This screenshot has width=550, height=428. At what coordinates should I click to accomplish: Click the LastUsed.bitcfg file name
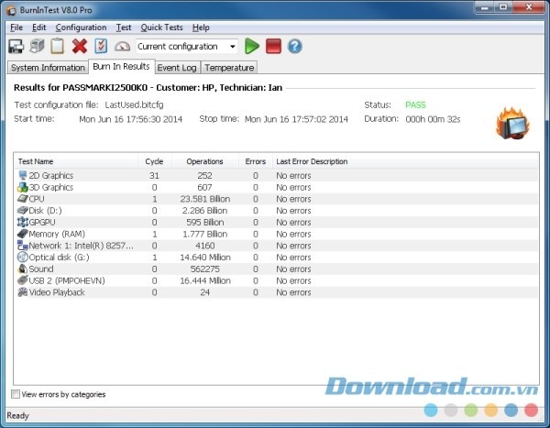click(x=134, y=104)
